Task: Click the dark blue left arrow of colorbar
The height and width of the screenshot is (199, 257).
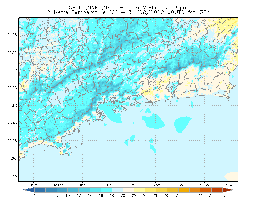Action: (x=29, y=190)
